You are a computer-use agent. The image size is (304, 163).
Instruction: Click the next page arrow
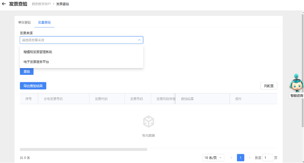pos(250,158)
